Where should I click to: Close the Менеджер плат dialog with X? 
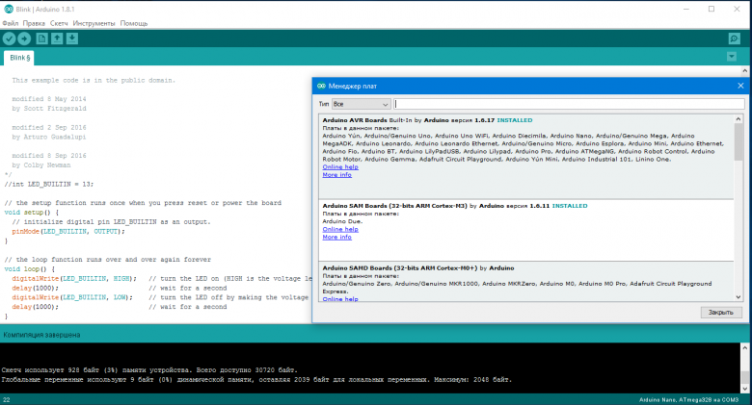pyautogui.click(x=740, y=86)
